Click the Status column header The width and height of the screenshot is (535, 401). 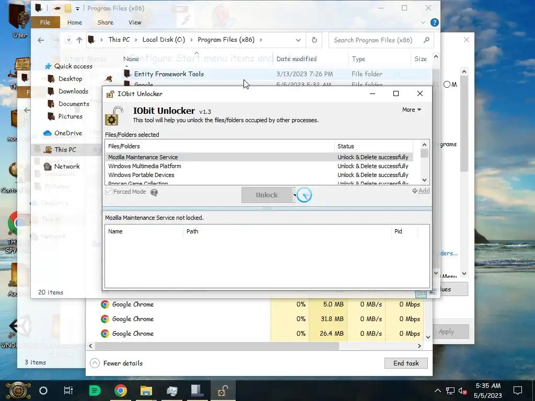tap(374, 146)
